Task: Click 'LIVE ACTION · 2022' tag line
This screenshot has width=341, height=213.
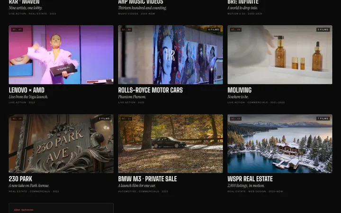Action: coord(22,102)
